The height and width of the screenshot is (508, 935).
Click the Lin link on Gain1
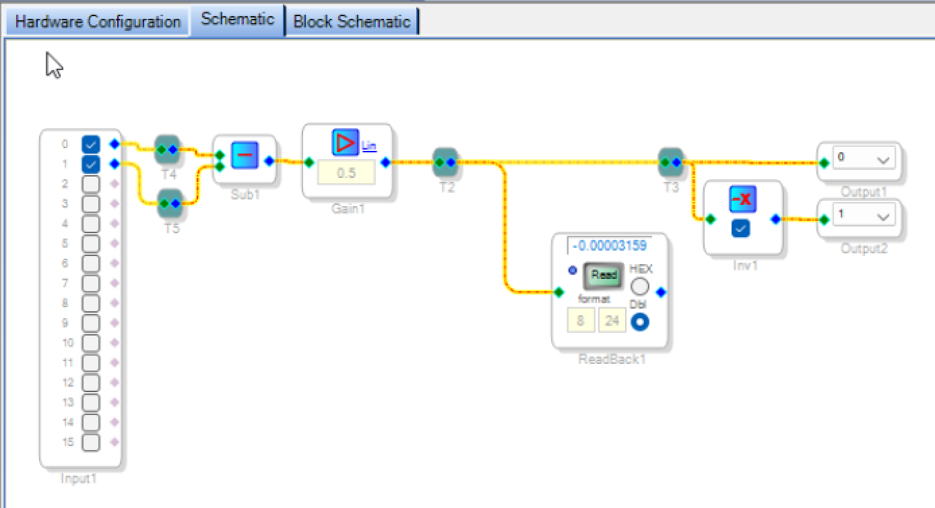tap(369, 145)
